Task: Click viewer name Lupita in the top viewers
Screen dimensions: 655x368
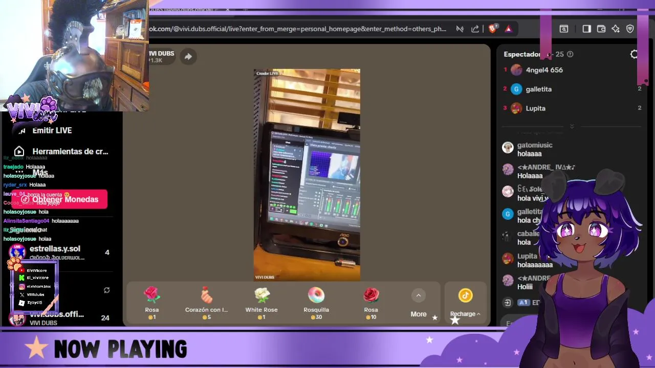Action: tap(536, 108)
